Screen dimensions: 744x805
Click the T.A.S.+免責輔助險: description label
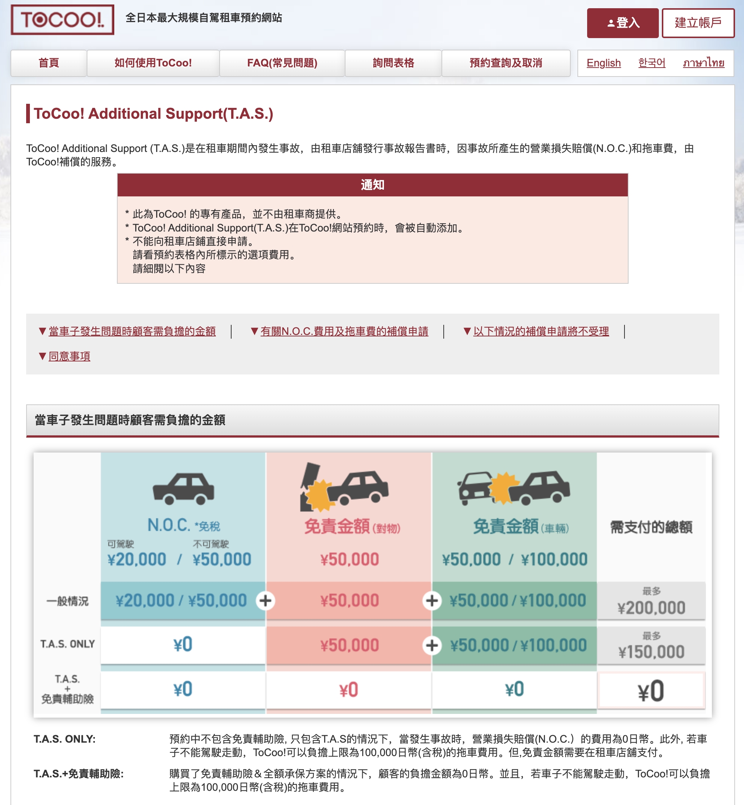click(x=78, y=774)
